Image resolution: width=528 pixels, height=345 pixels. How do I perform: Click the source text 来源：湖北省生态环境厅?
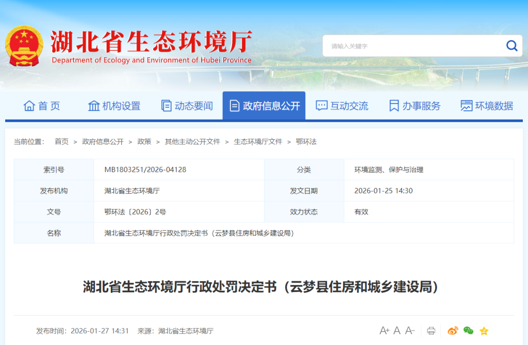pyautogui.click(x=175, y=331)
